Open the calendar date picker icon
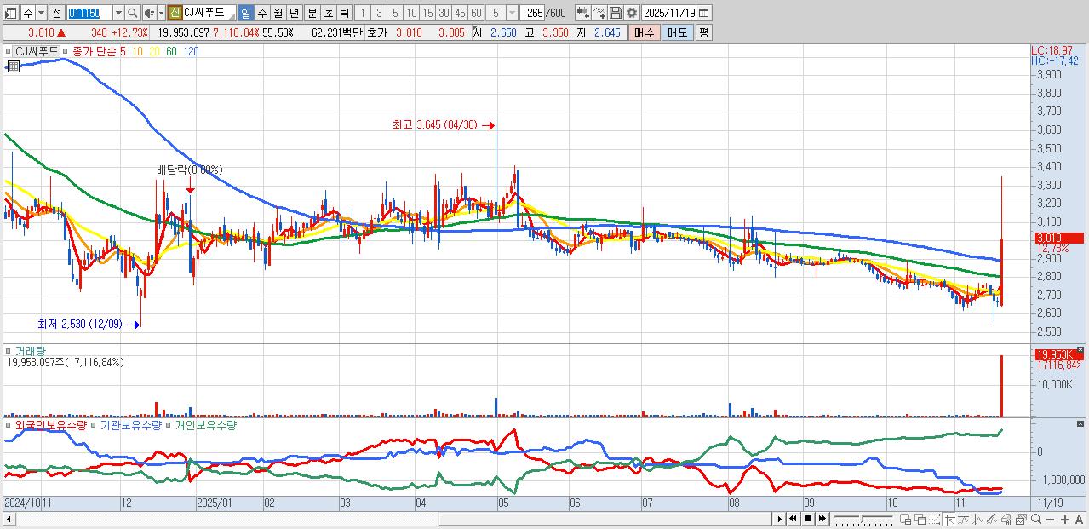 pos(703,13)
